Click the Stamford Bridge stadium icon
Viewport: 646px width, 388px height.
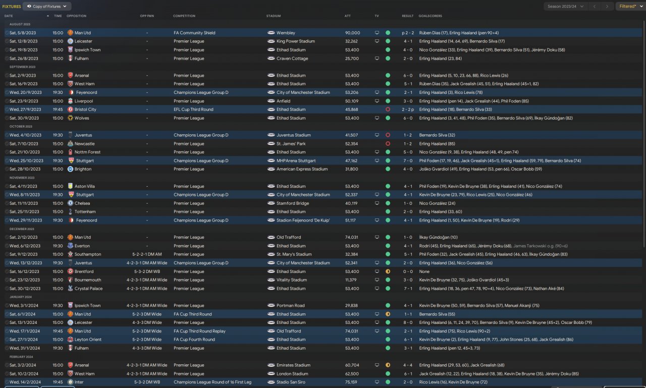[271, 203]
